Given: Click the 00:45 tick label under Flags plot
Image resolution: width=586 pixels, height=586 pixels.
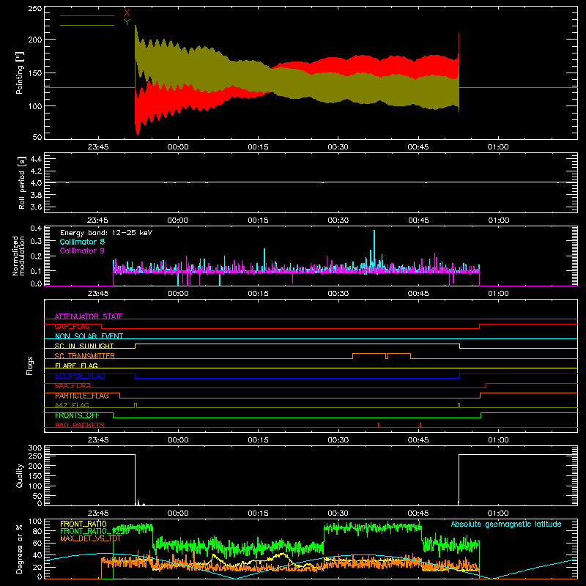Looking at the screenshot, I should click(418, 440).
